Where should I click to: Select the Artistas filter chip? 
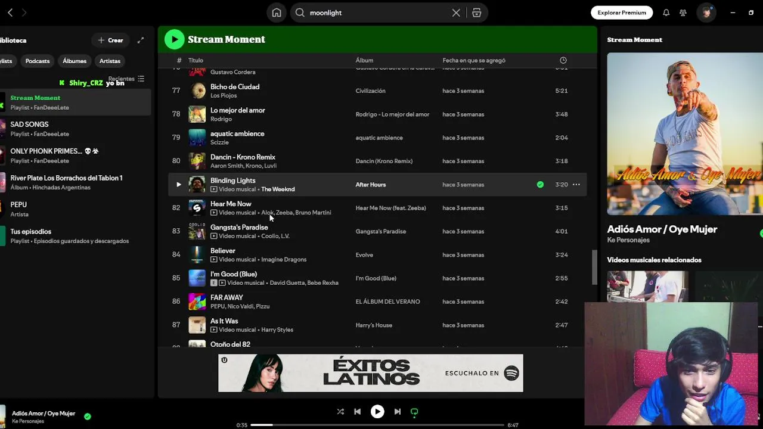click(x=110, y=61)
